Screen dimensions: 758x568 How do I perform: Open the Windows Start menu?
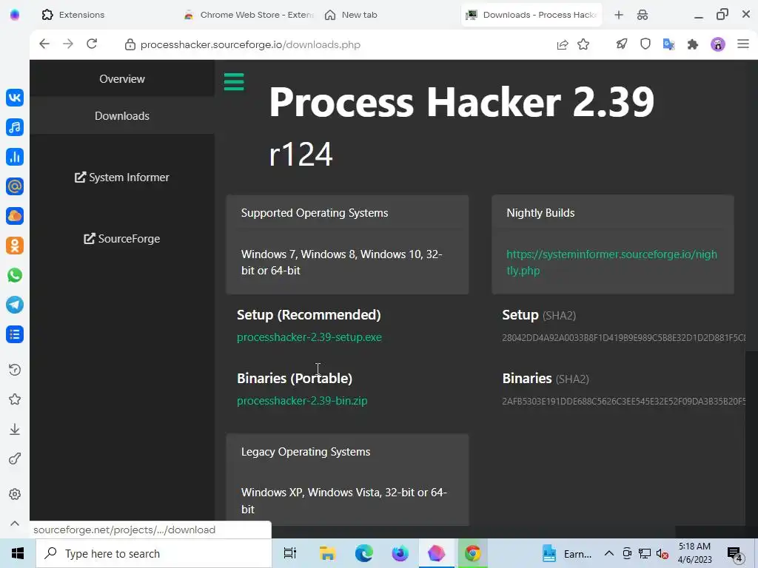[18, 553]
